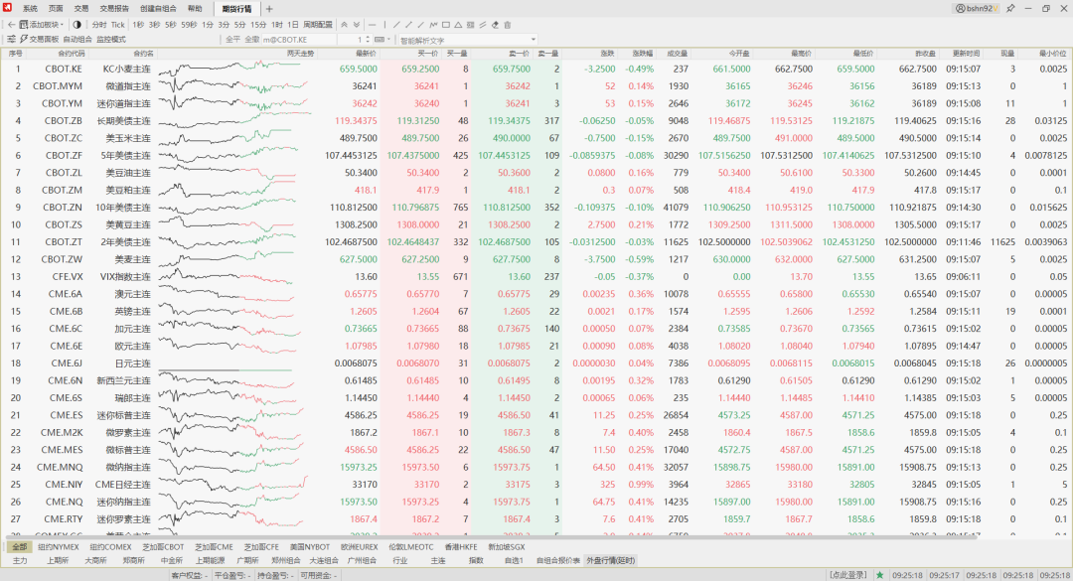
Task: Pin the window with the pin icon
Action: point(1008,8)
